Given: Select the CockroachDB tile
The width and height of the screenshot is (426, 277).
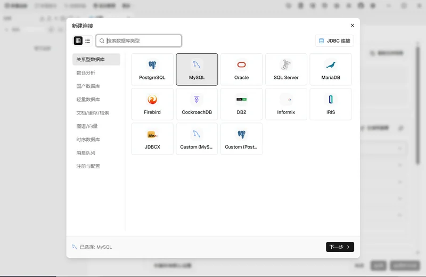Looking at the screenshot, I should click(196, 104).
